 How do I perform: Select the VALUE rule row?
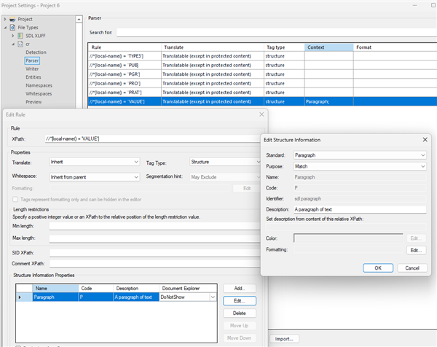point(262,101)
